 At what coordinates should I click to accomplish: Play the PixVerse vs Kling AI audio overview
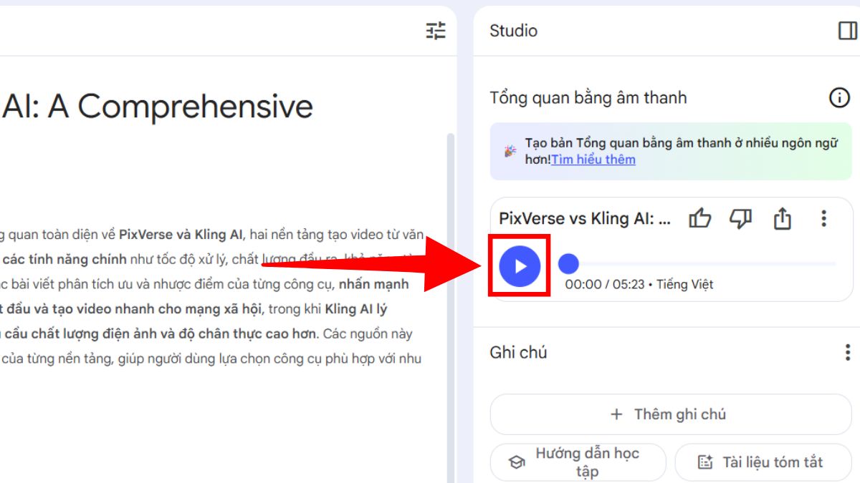pyautogui.click(x=520, y=266)
